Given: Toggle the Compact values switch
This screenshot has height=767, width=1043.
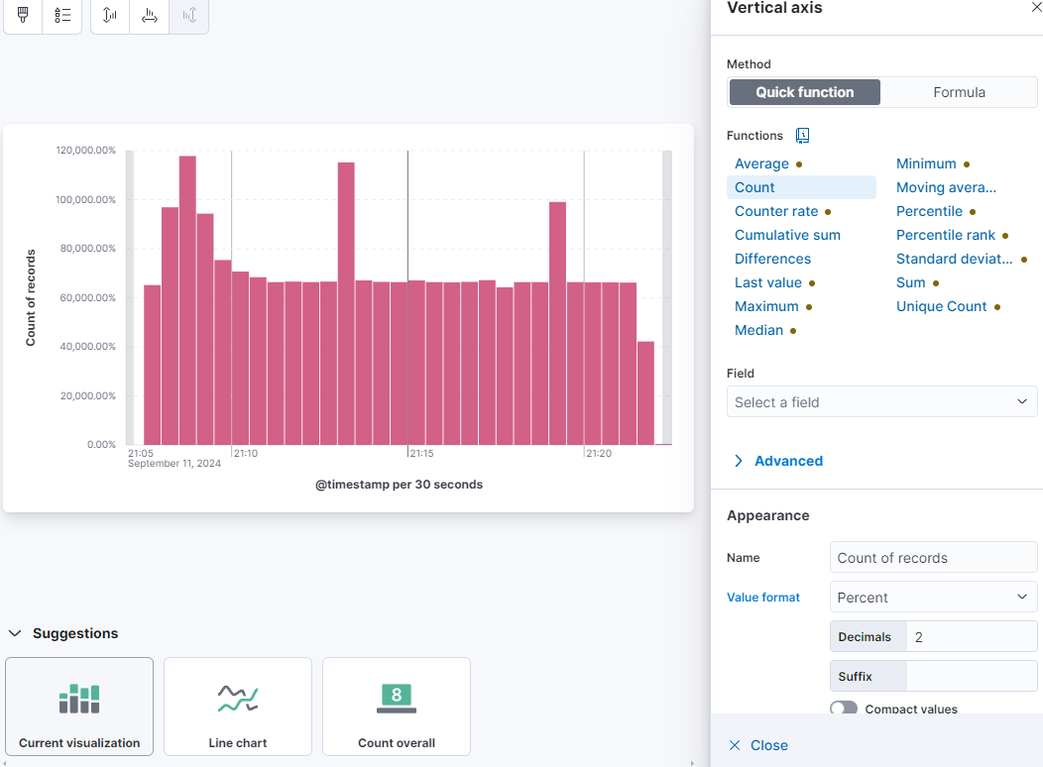Looking at the screenshot, I should (844, 710).
